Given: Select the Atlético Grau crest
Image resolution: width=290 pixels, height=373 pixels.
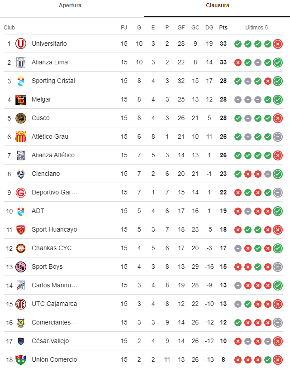Looking at the screenshot, I should click(x=21, y=137).
